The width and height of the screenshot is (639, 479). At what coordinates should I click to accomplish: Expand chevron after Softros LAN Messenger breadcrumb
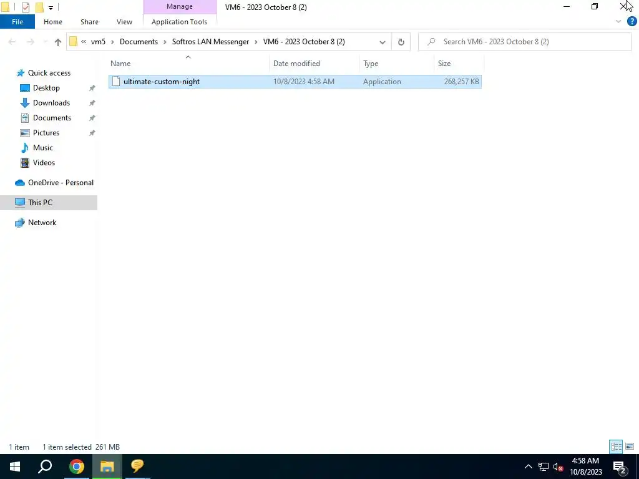[256, 42]
